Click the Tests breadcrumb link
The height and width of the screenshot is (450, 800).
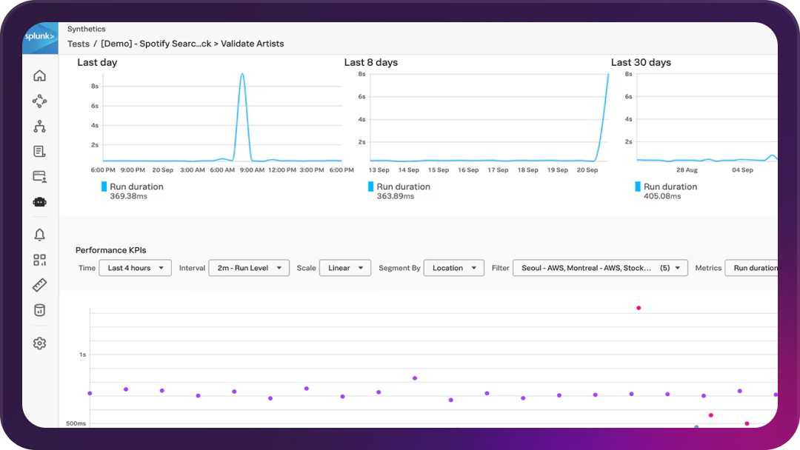tap(79, 44)
